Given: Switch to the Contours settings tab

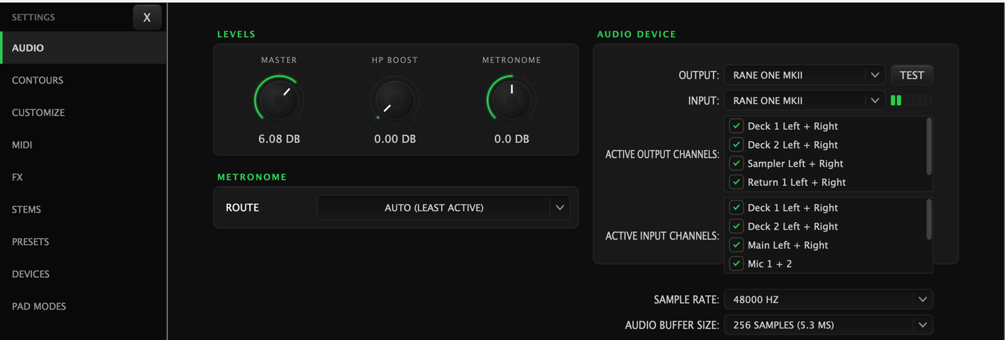Looking at the screenshot, I should pyautogui.click(x=84, y=80).
